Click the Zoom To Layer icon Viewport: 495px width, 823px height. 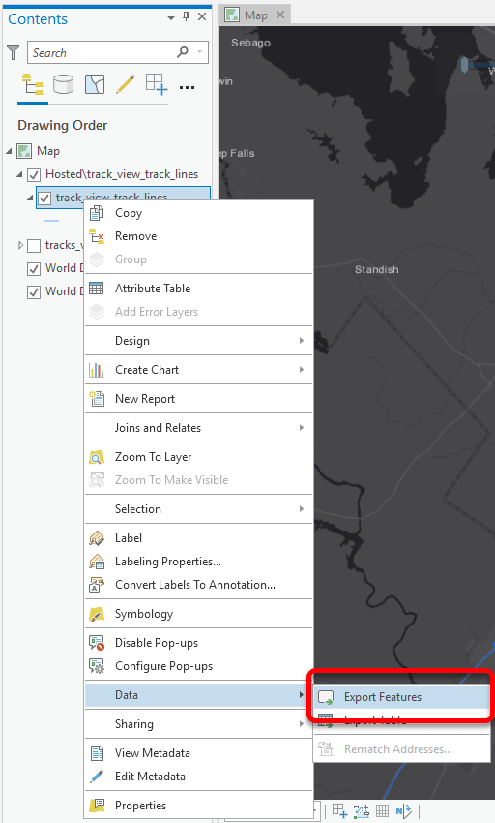[97, 457]
